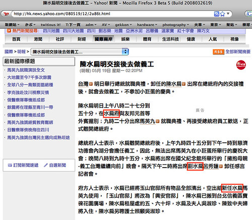Click the 明報 breadcrumb link
Viewport: 252px width, 220px height.
point(22,51)
